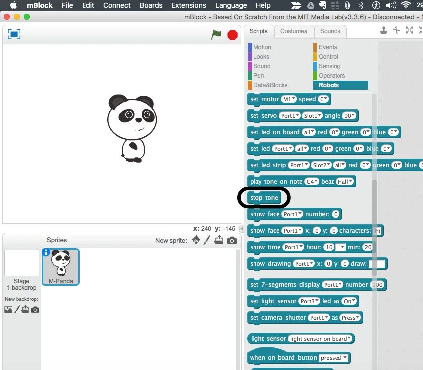
Task: Open the Edit menu
Action: point(88,5)
